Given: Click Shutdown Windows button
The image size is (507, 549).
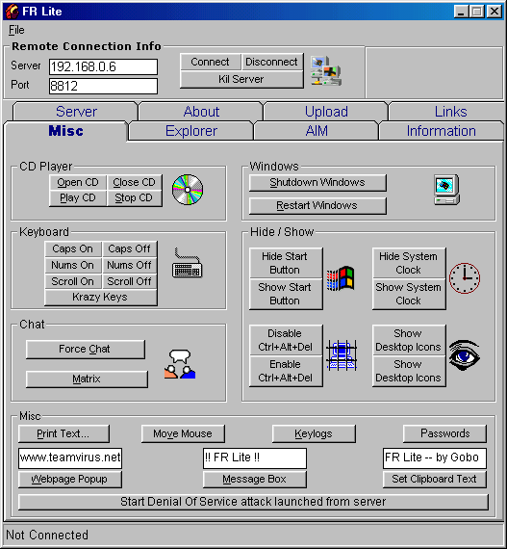Looking at the screenshot, I should [x=317, y=183].
